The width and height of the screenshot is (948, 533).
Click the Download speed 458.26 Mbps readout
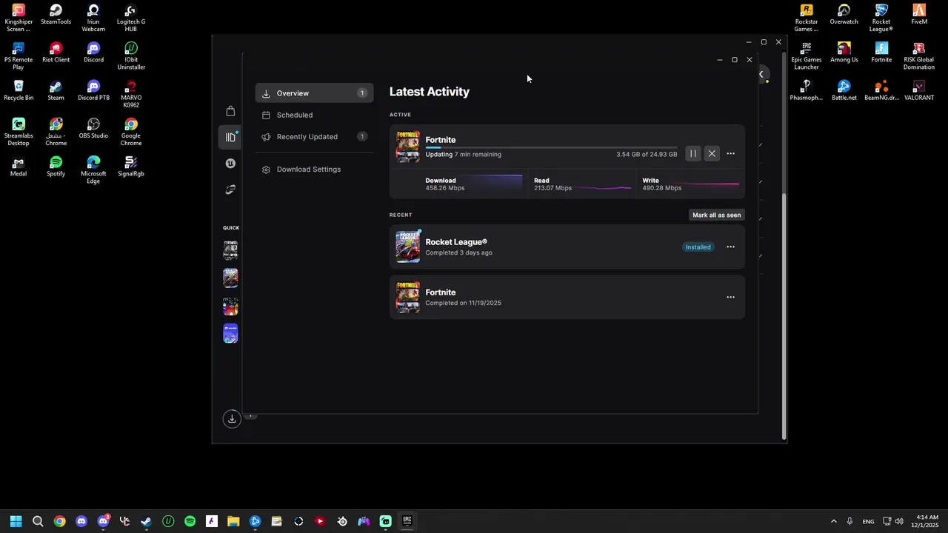point(445,188)
